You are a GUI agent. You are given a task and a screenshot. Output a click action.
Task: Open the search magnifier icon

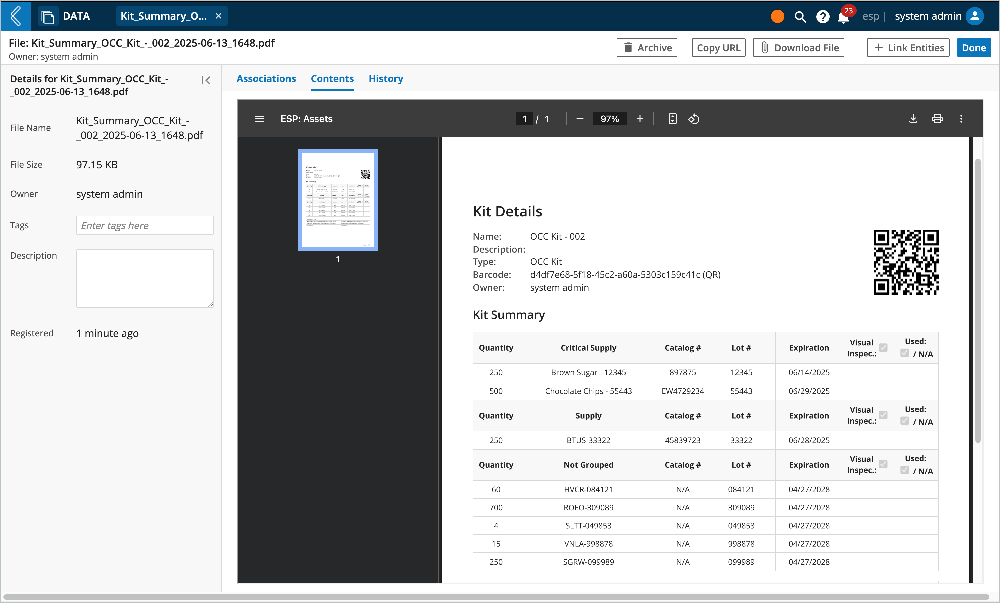tap(800, 17)
